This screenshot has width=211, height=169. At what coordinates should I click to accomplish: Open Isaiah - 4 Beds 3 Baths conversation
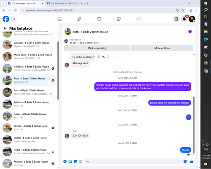pyautogui.click(x=28, y=116)
